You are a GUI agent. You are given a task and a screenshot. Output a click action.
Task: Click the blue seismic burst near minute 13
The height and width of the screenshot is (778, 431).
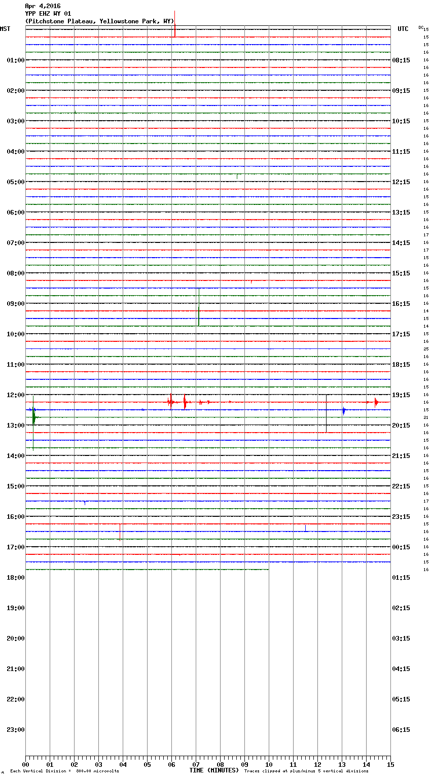click(x=344, y=410)
